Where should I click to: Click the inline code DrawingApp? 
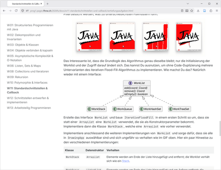(x=76, y=138)
